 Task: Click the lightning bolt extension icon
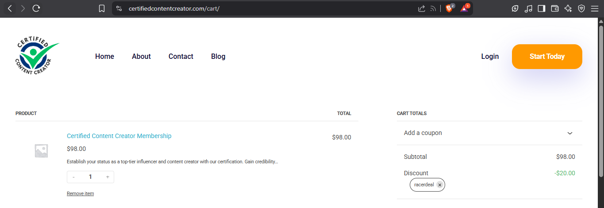tap(515, 8)
